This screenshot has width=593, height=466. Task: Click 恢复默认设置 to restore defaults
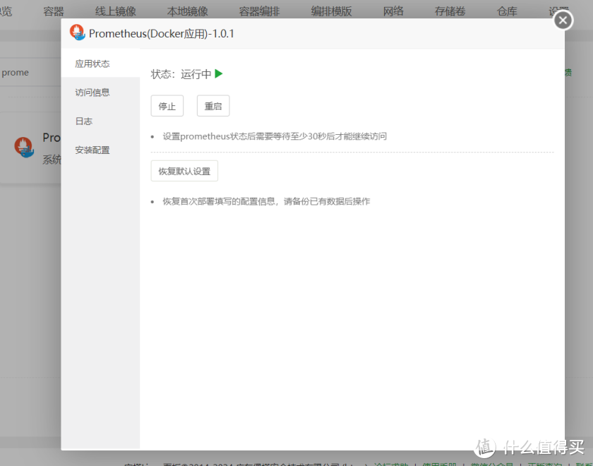(184, 171)
